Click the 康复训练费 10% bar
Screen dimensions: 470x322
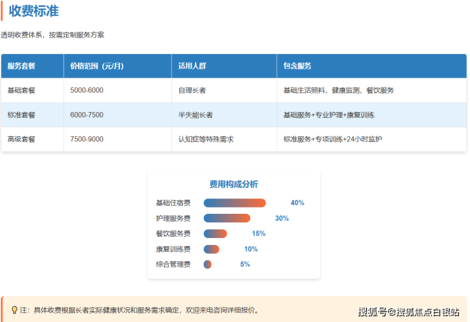tap(211, 249)
